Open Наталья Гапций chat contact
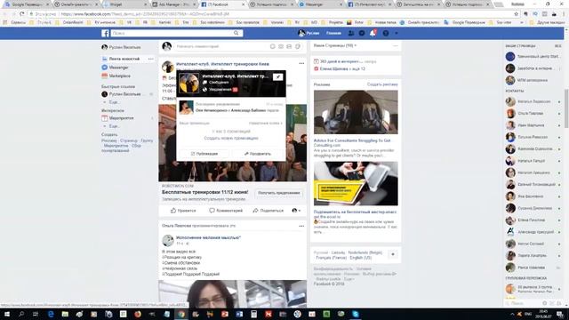 coord(531,161)
